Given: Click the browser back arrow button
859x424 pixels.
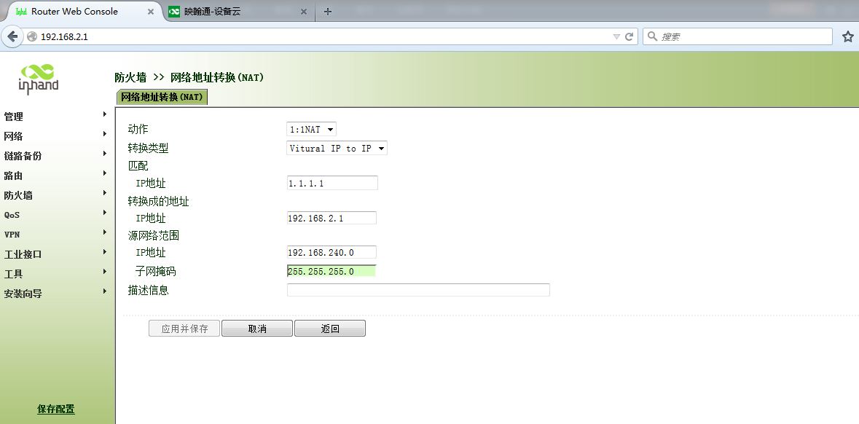Looking at the screenshot, I should click(x=12, y=36).
